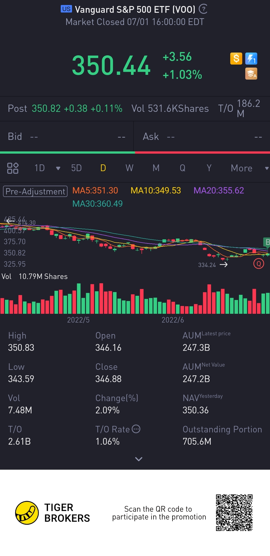Tap the MA5:351.30 indicator label
This screenshot has width=270, height=556.
coord(95,191)
